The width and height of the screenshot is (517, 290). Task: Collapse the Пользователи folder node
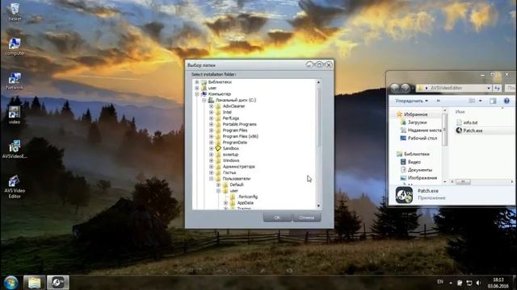pos(212,179)
